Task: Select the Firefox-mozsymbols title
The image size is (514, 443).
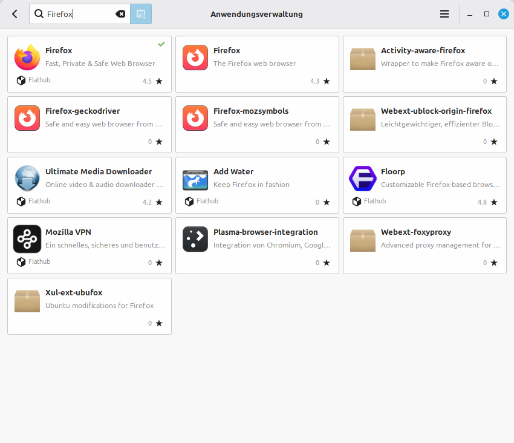Action: coord(251,111)
